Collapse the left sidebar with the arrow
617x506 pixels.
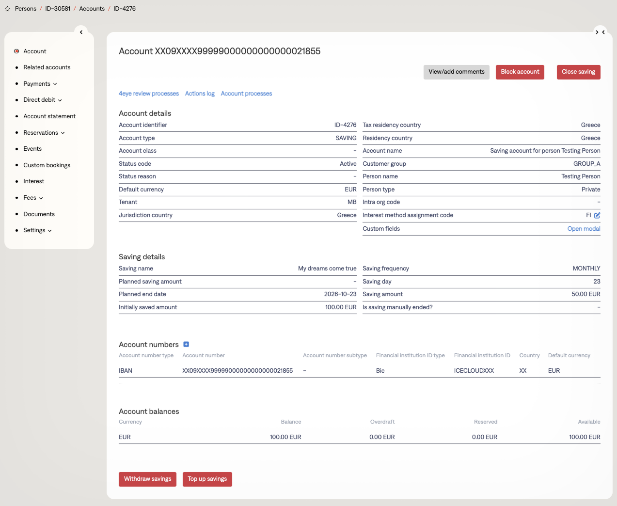coord(81,32)
